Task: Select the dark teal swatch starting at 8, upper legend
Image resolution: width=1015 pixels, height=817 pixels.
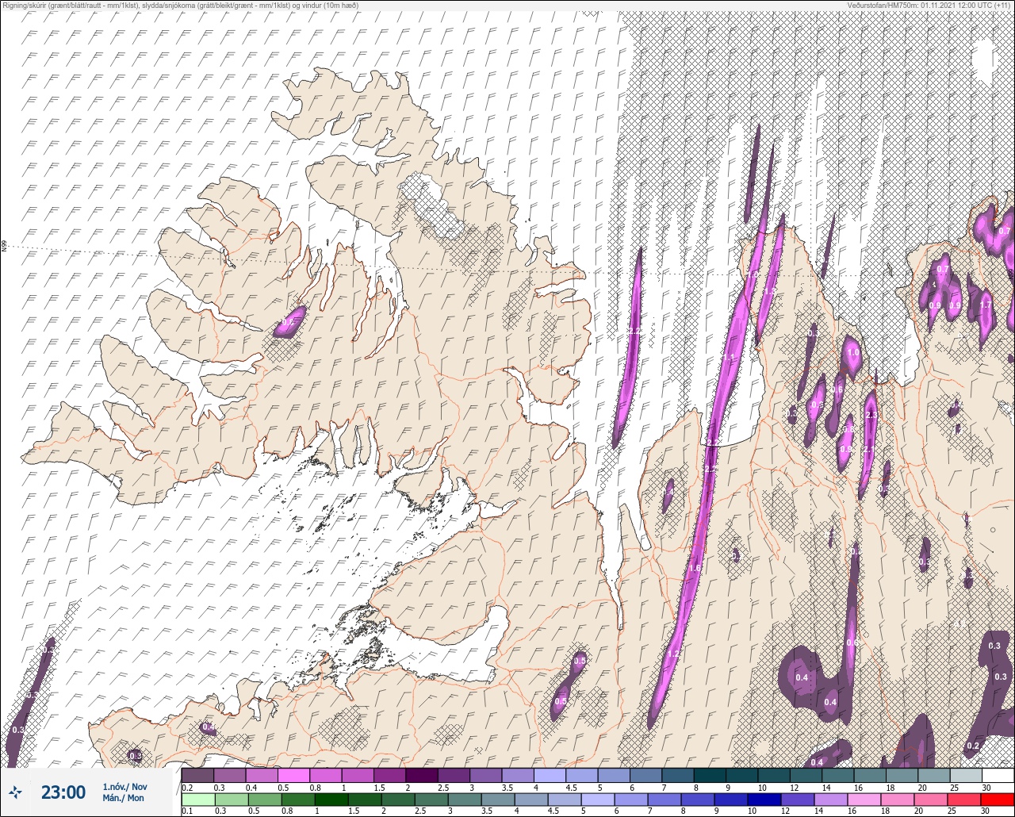Action: [709, 775]
